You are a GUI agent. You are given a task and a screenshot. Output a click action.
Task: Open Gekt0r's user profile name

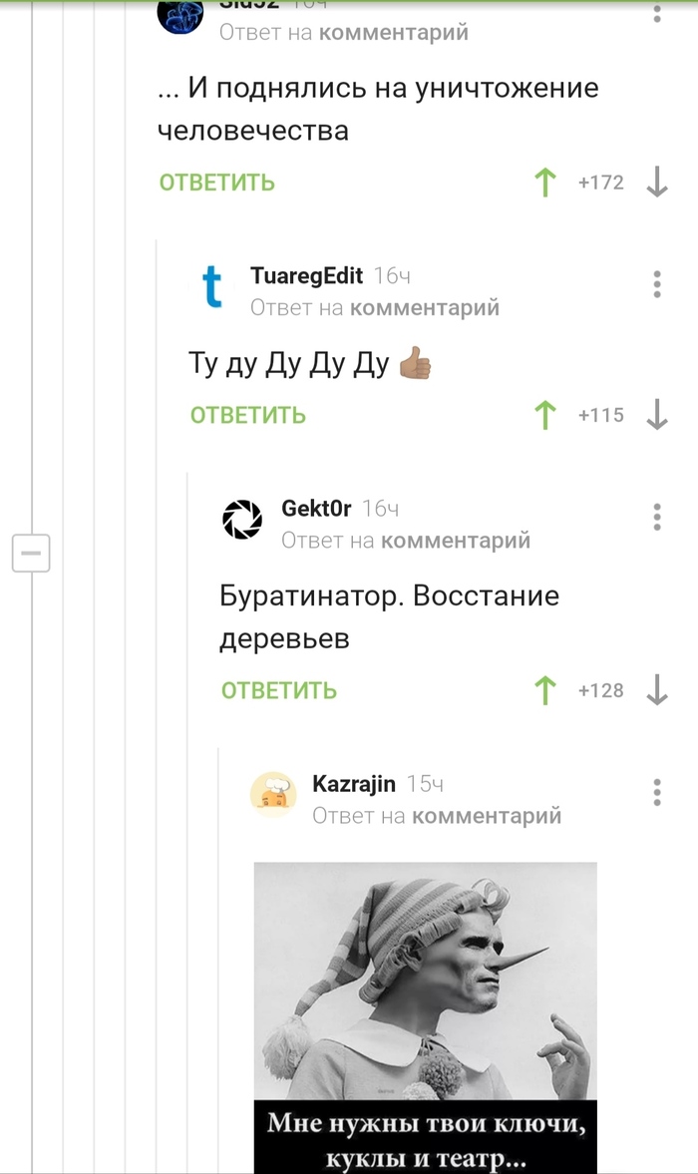(x=316, y=508)
